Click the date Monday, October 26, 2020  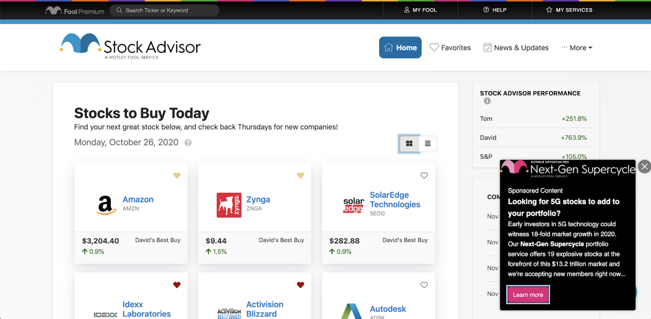[126, 143]
